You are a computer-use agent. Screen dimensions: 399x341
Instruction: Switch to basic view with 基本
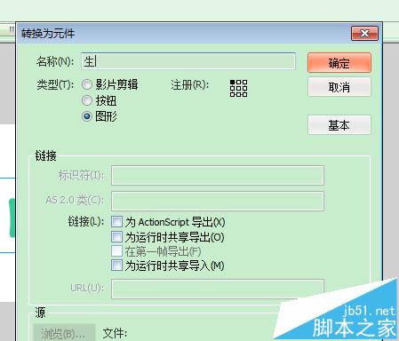[339, 125]
